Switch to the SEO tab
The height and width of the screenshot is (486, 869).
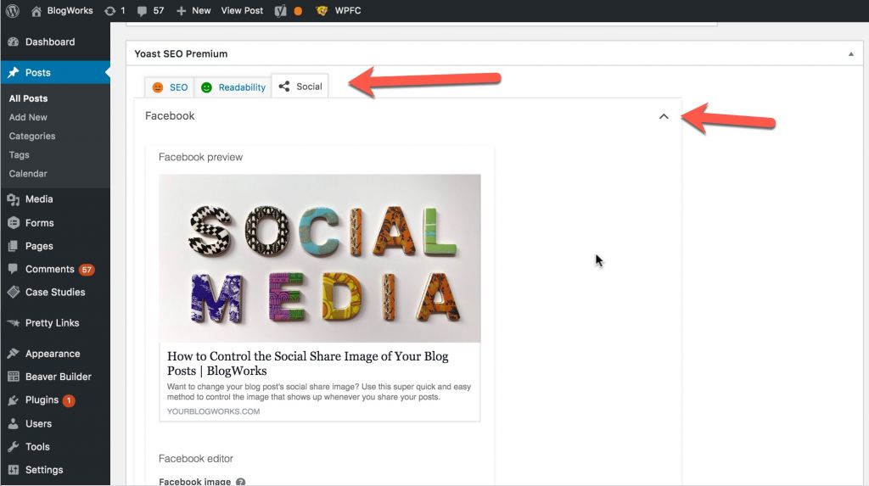click(x=170, y=87)
